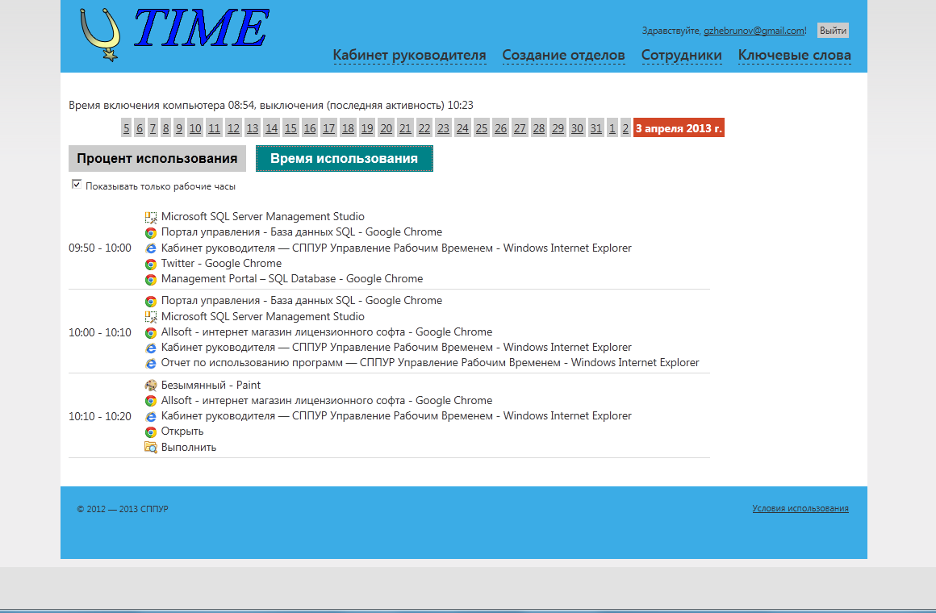Open the Ключевые слова section

pyautogui.click(x=794, y=55)
